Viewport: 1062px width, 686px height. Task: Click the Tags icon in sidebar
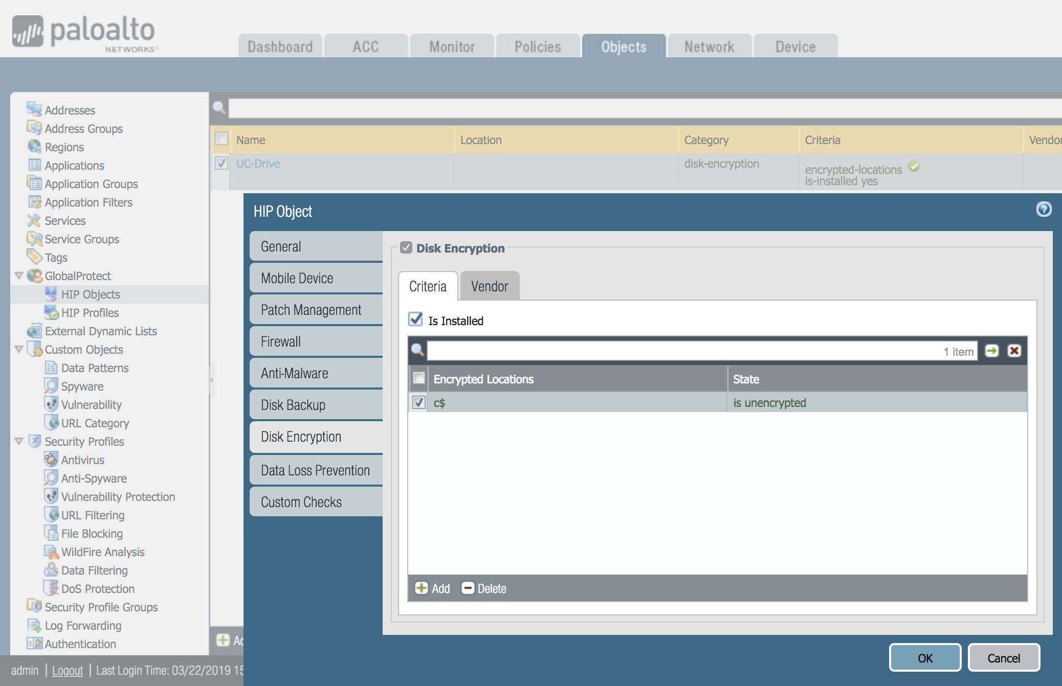[x=34, y=257]
